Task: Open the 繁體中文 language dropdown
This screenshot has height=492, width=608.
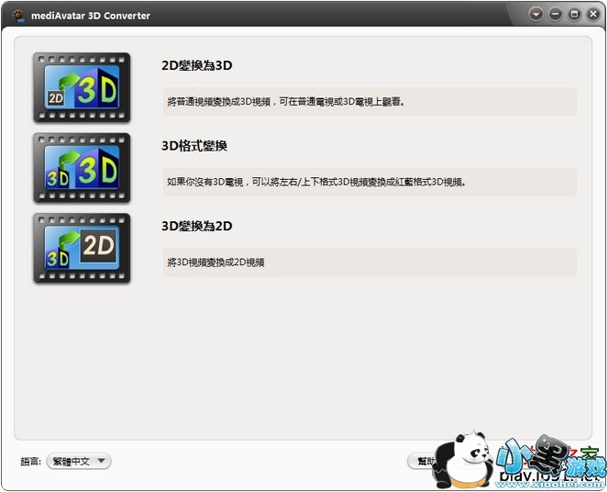Action: (79, 462)
